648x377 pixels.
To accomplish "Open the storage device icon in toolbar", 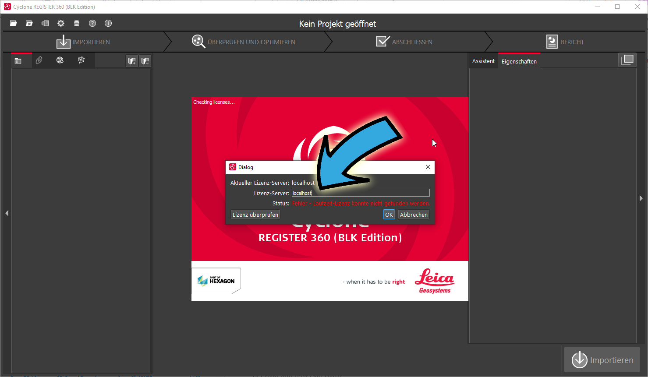I will (x=45, y=23).
